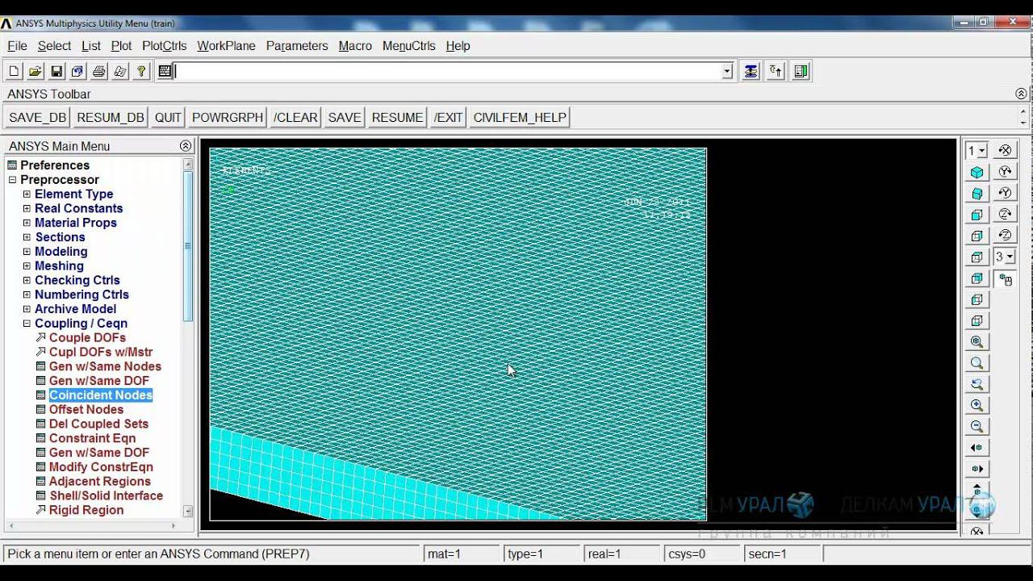
Task: Click the Back Up zoom icon
Action: click(x=977, y=384)
